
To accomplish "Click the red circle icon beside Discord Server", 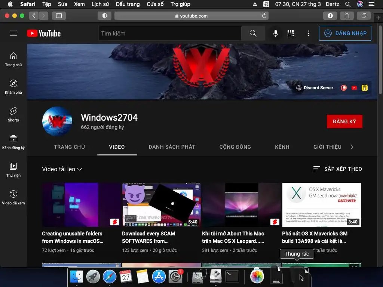I will (344, 88).
